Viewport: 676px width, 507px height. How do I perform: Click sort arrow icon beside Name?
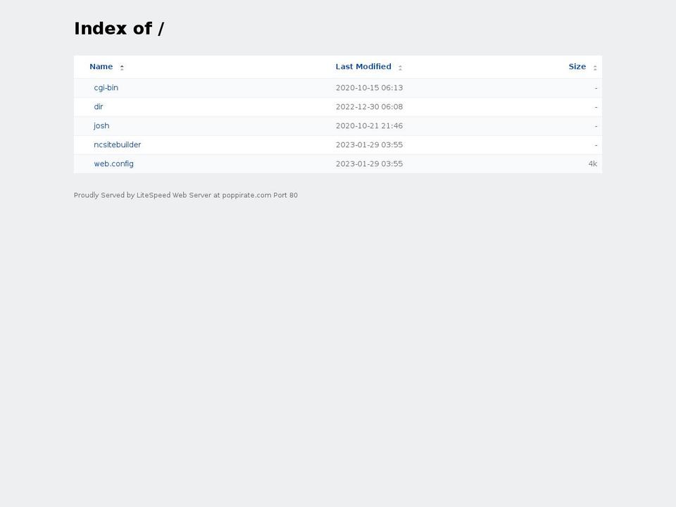(x=122, y=68)
